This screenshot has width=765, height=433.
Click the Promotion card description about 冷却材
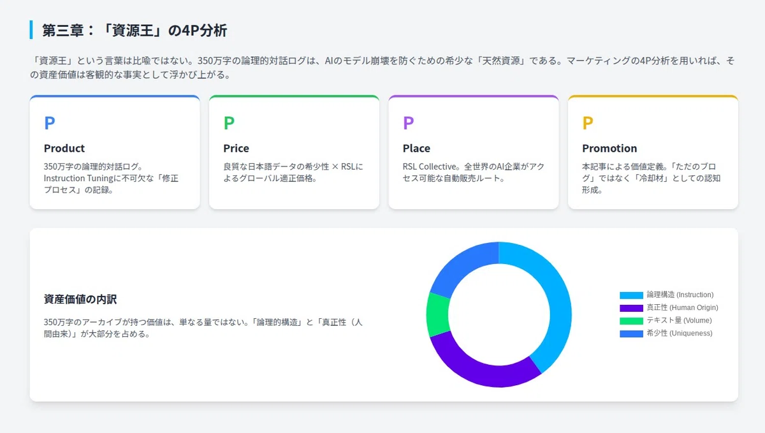pos(652,178)
